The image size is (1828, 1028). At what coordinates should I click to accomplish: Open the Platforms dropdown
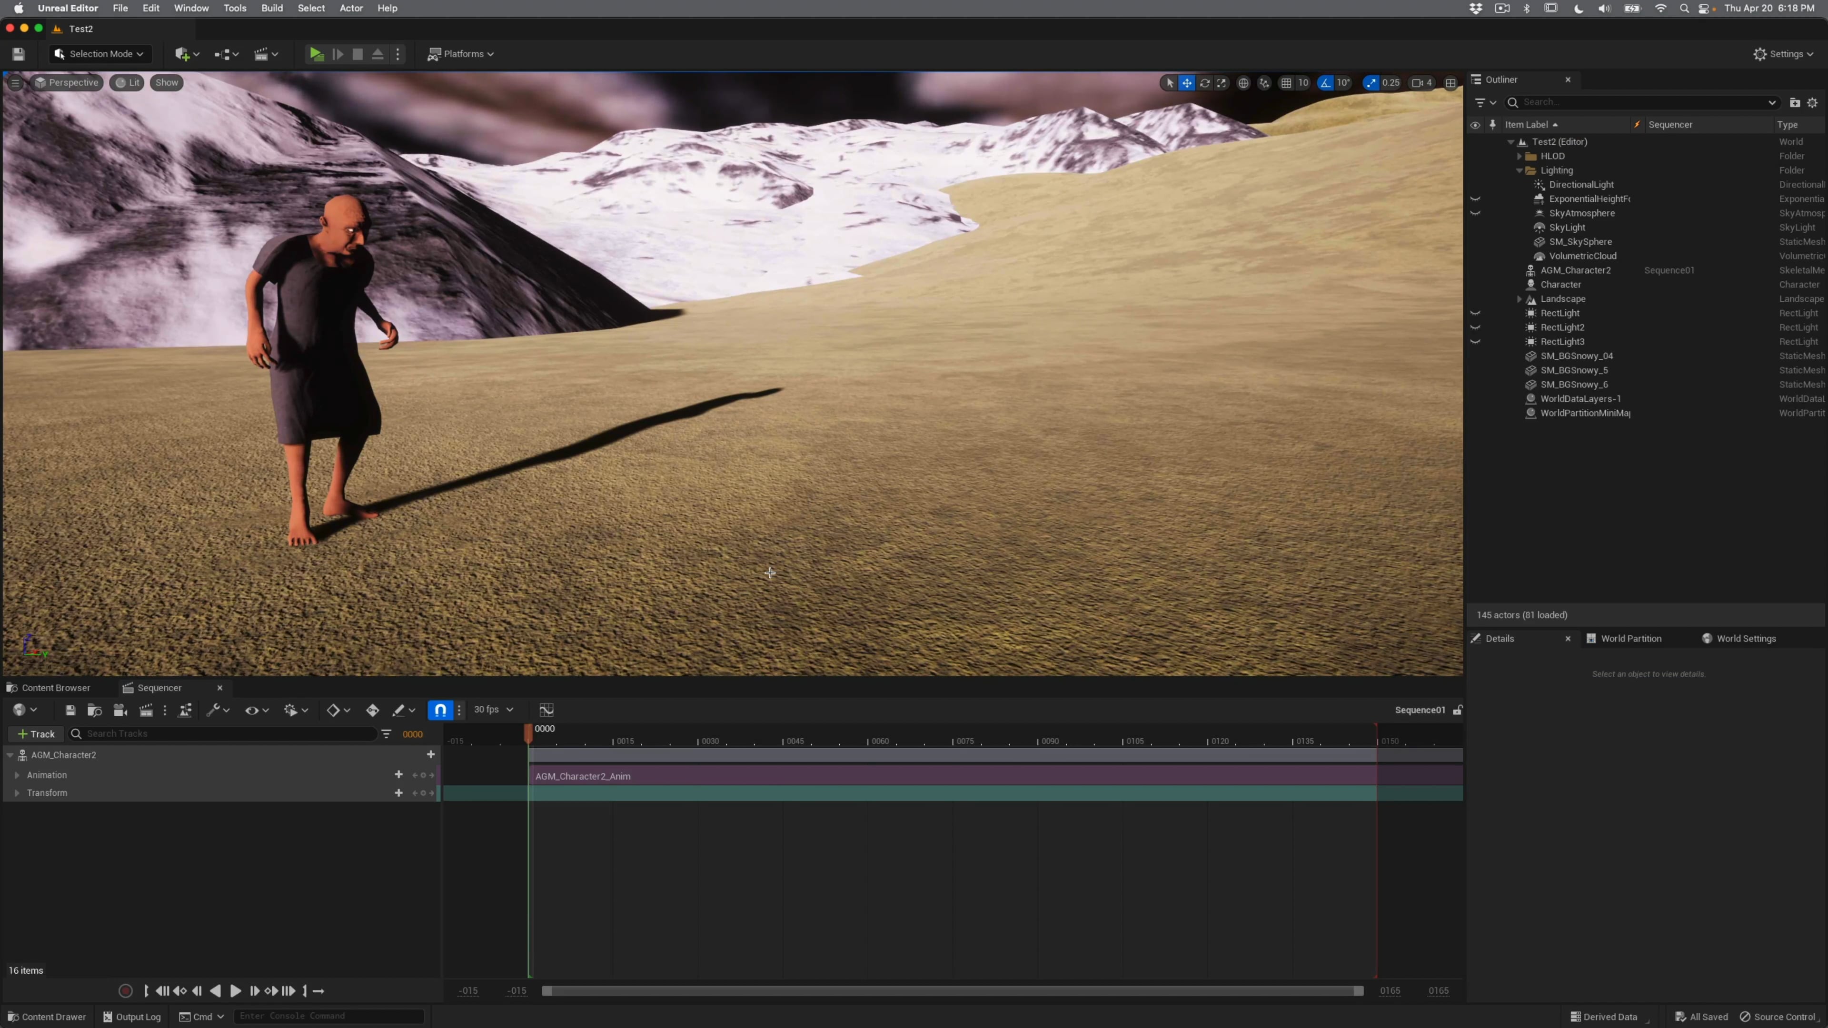[460, 54]
